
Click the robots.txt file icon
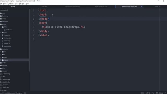[3, 44]
